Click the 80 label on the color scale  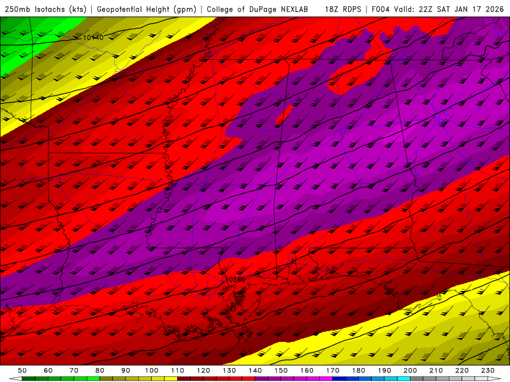point(100,371)
